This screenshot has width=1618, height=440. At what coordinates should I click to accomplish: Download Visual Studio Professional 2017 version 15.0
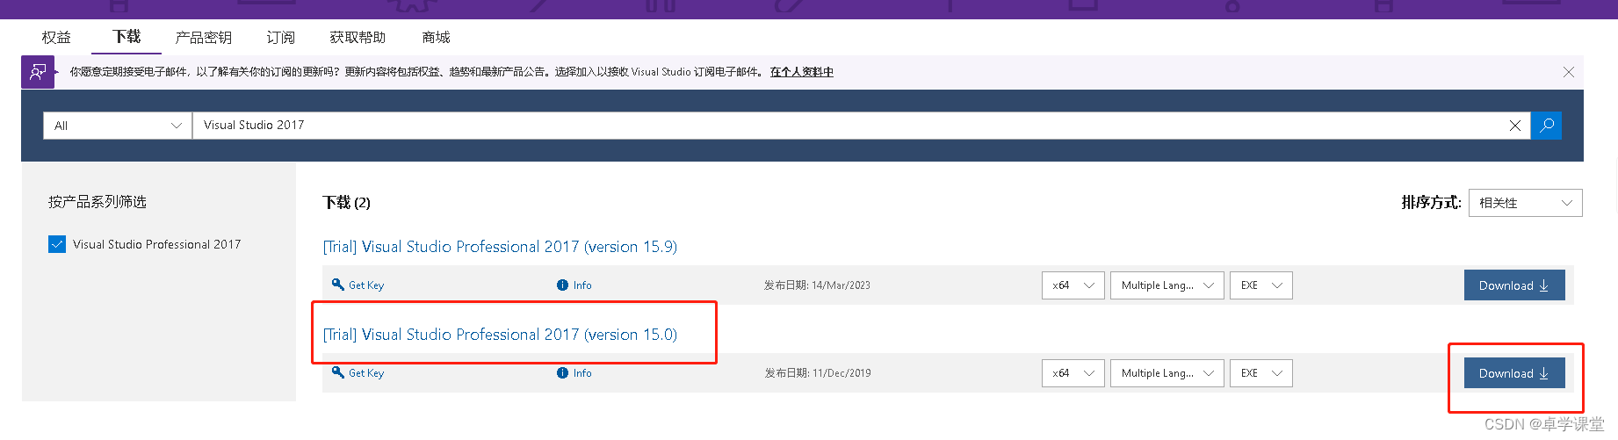click(1514, 373)
